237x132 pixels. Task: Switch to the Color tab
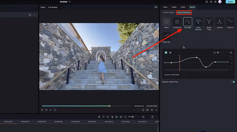tap(183, 7)
